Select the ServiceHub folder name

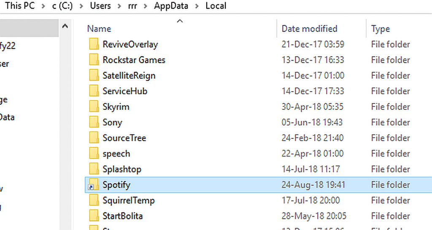(x=125, y=91)
